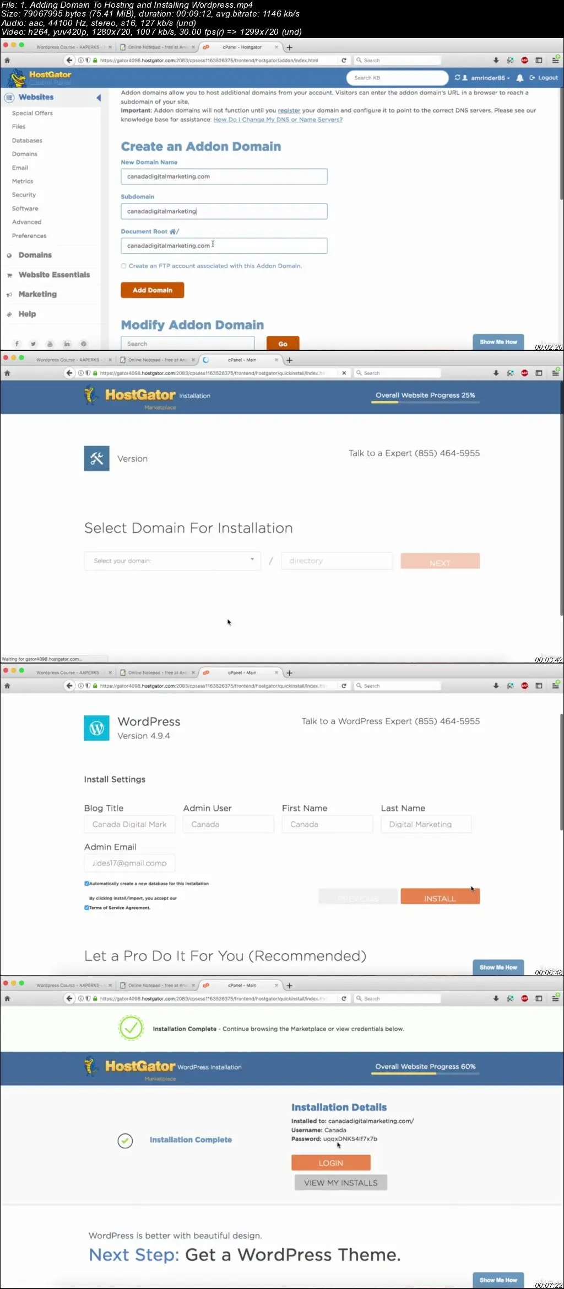This screenshot has height=1289, width=564.
Task: Expand the Website Essentials sidebar section
Action: [x=54, y=275]
